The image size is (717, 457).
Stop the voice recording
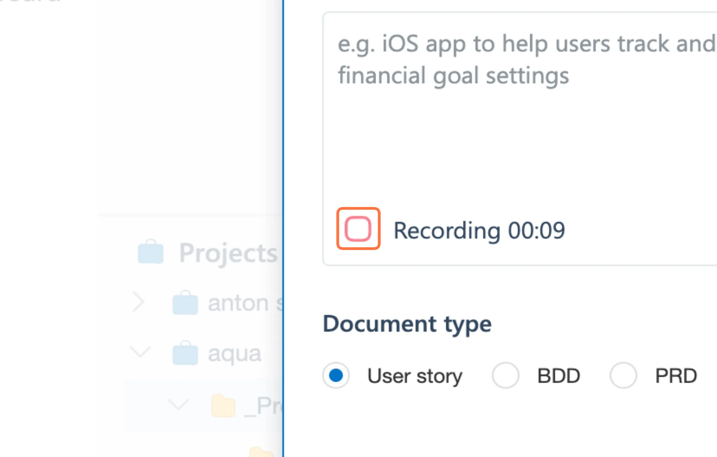coord(358,228)
